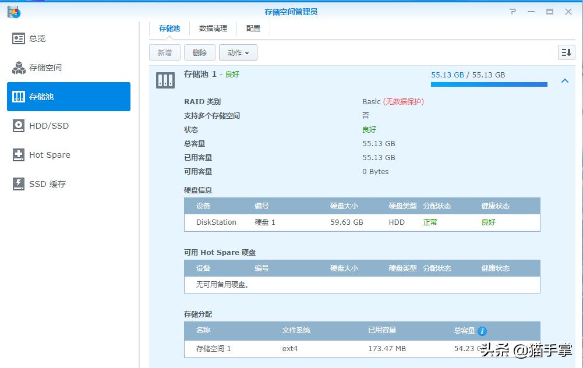The image size is (583, 368).
Task: Click the 新增 button
Action: coord(164,52)
